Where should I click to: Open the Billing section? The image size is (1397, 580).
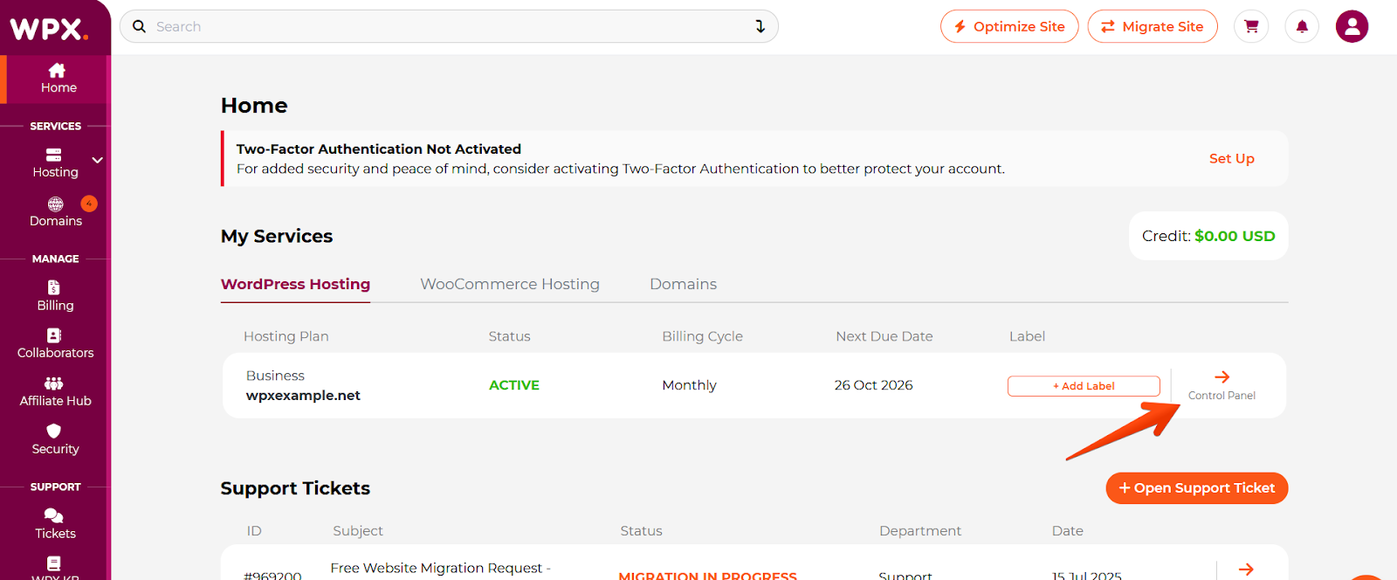coord(55,296)
